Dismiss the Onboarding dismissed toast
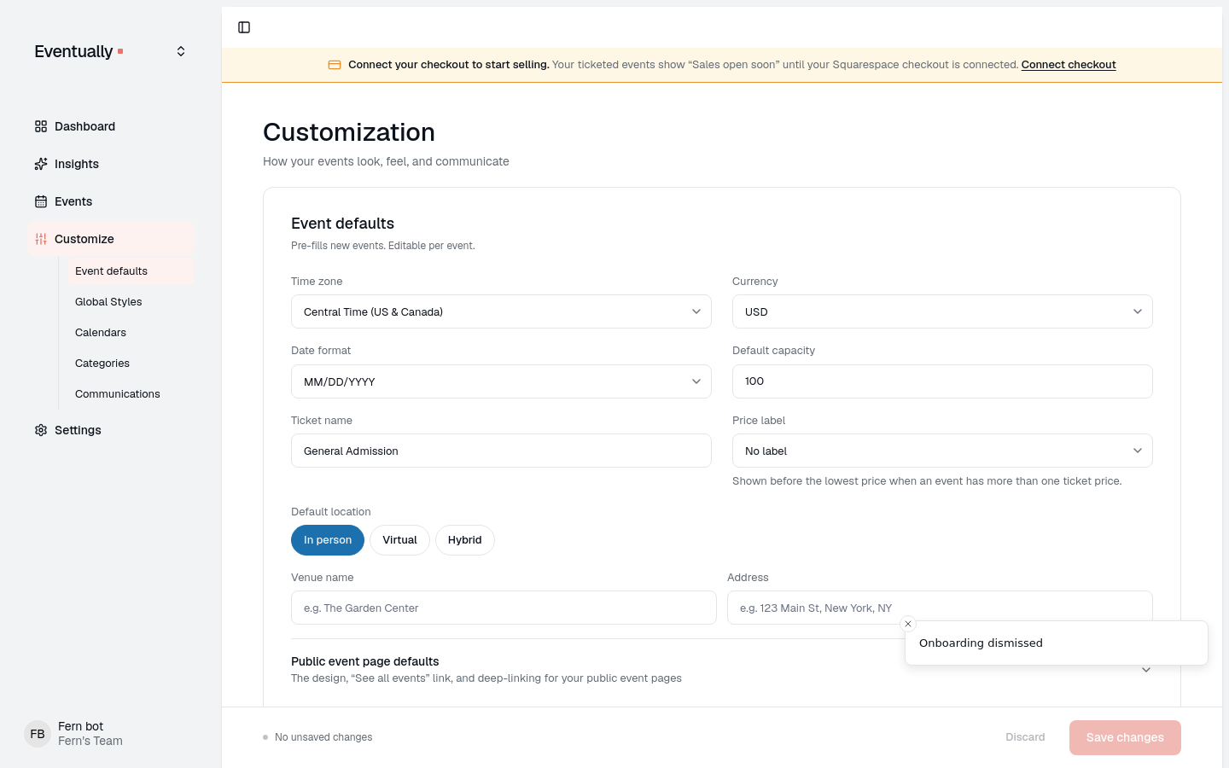Screen dimensions: 1229x768 [908, 624]
